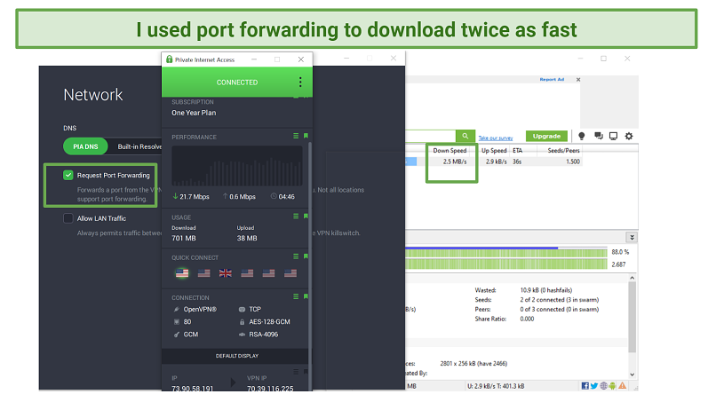716x402 pixels.
Task: Click the 38 MB upload usage value
Action: [x=247, y=238]
